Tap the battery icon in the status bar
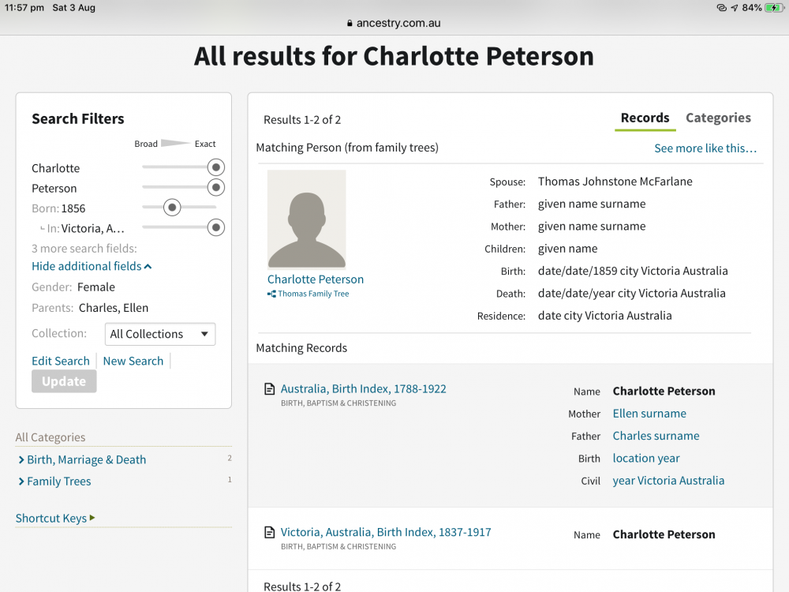789x592 pixels. coord(774,8)
